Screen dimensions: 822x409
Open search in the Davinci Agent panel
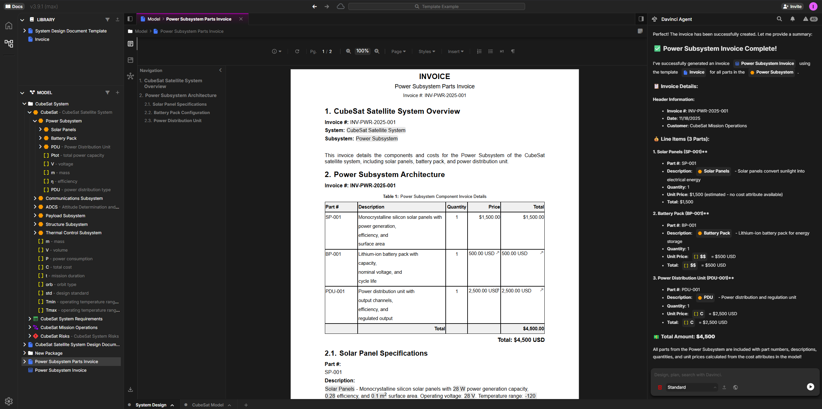click(x=780, y=19)
